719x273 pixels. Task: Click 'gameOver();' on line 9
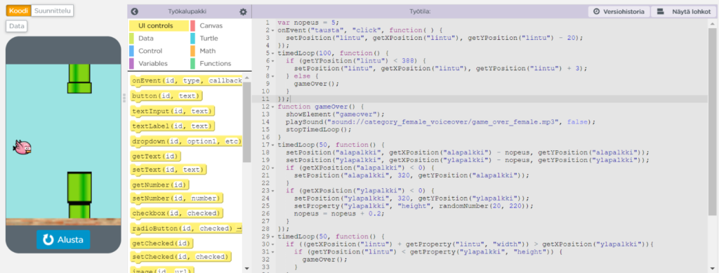316,84
